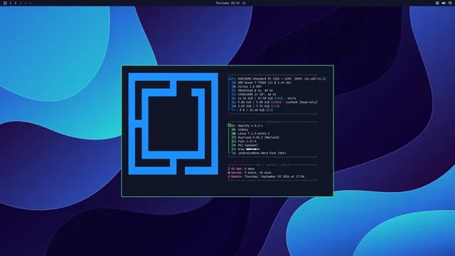Click the text 'Hyprland 0.56.2 (Wayland)'
Screen dimensions: 455x256
tap(259, 137)
